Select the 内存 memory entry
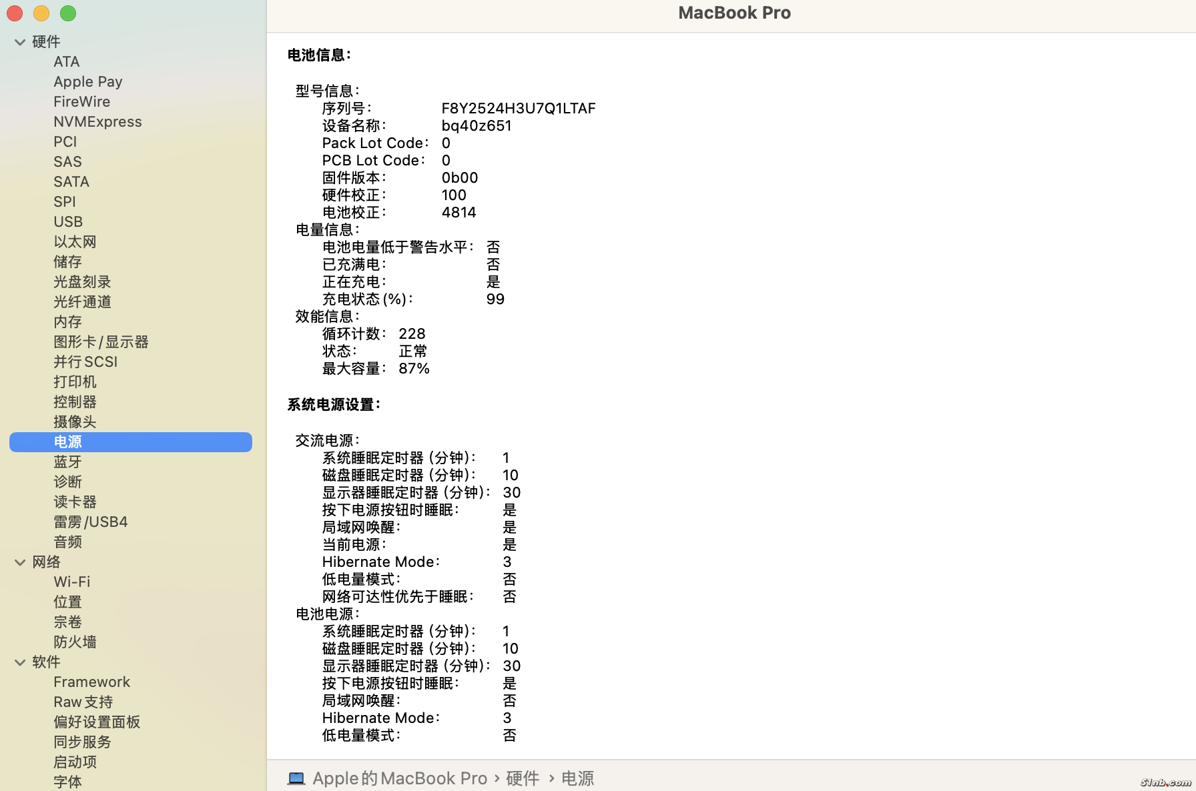 tap(67, 321)
